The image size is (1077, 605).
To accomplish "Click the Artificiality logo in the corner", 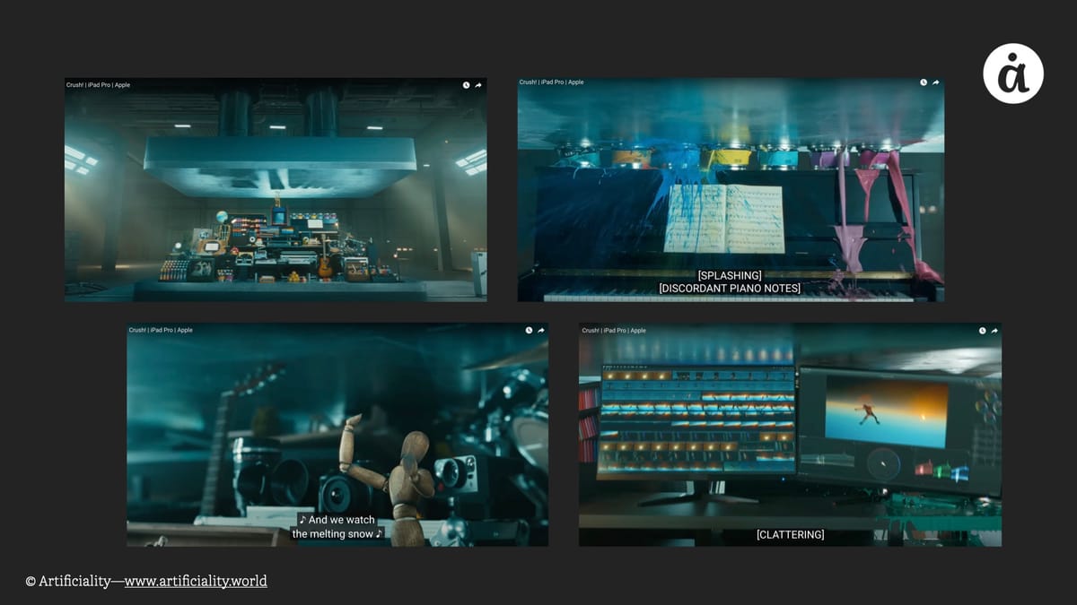I will pos(1012,73).
